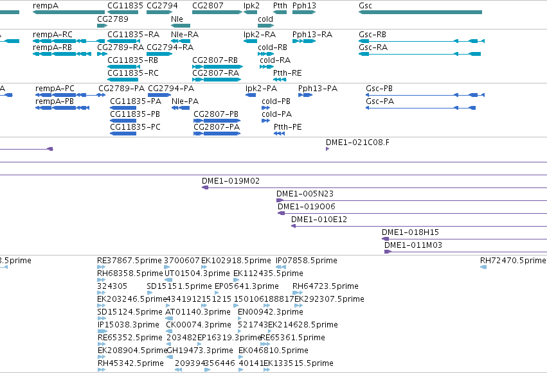
Task: Click the CG2789 gene glyph
Action: [x=102, y=26]
